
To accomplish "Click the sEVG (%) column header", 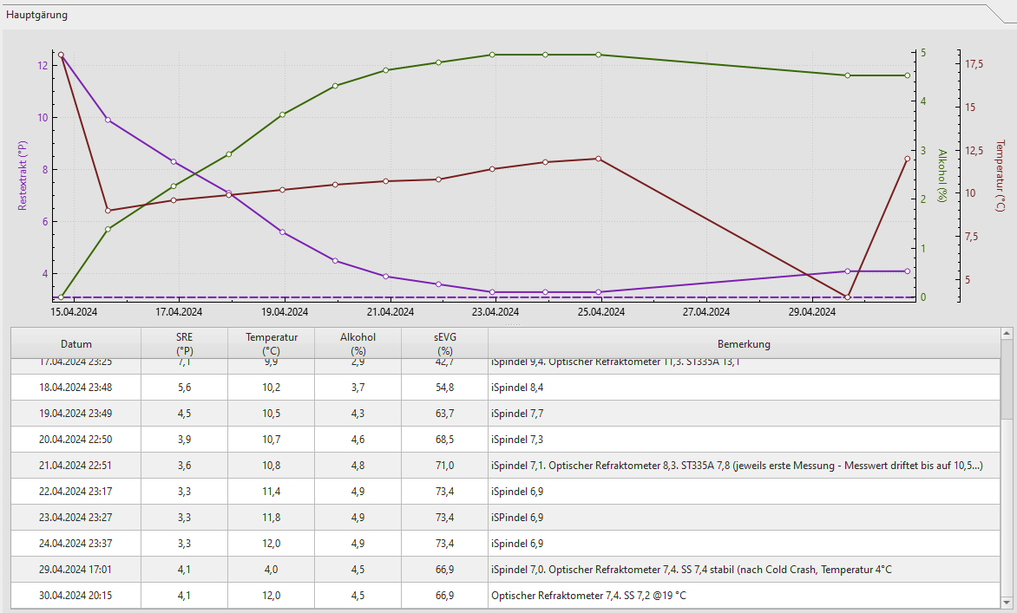I will pyautogui.click(x=444, y=344).
